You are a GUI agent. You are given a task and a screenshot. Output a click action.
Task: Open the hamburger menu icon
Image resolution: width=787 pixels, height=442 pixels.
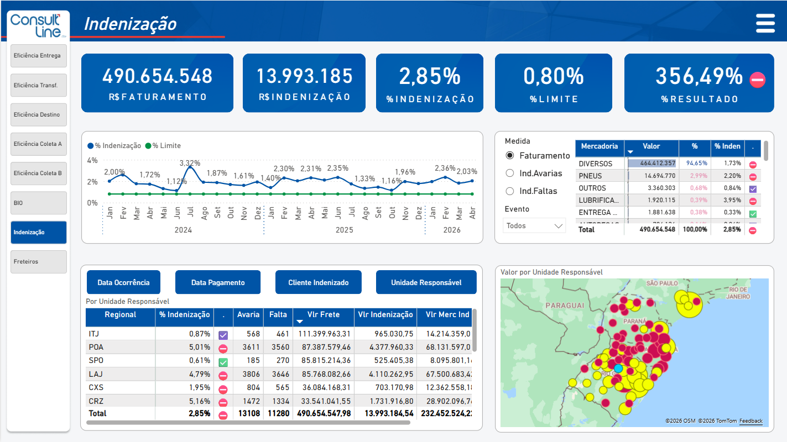(765, 24)
